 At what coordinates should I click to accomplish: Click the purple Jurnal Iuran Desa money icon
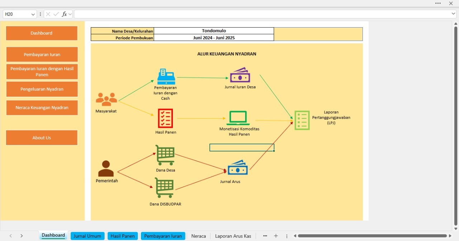(x=240, y=75)
